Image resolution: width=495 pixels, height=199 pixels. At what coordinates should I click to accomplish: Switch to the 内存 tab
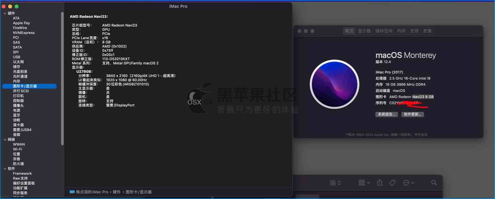[401, 31]
